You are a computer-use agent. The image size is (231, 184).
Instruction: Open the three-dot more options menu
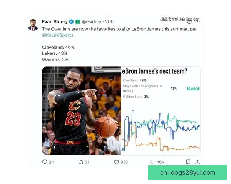point(198,21)
